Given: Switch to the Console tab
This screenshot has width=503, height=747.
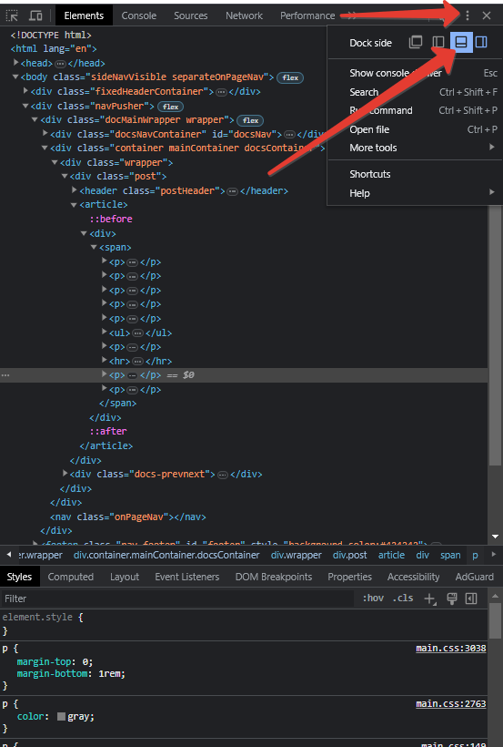Looking at the screenshot, I should (x=138, y=15).
